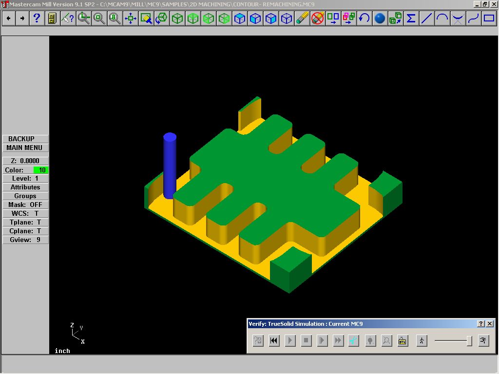The height and width of the screenshot is (374, 499).
Task: Toggle shading with the blue sphere icon
Action: [x=380, y=19]
